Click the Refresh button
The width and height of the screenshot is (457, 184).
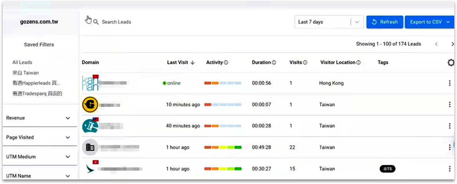(x=384, y=22)
